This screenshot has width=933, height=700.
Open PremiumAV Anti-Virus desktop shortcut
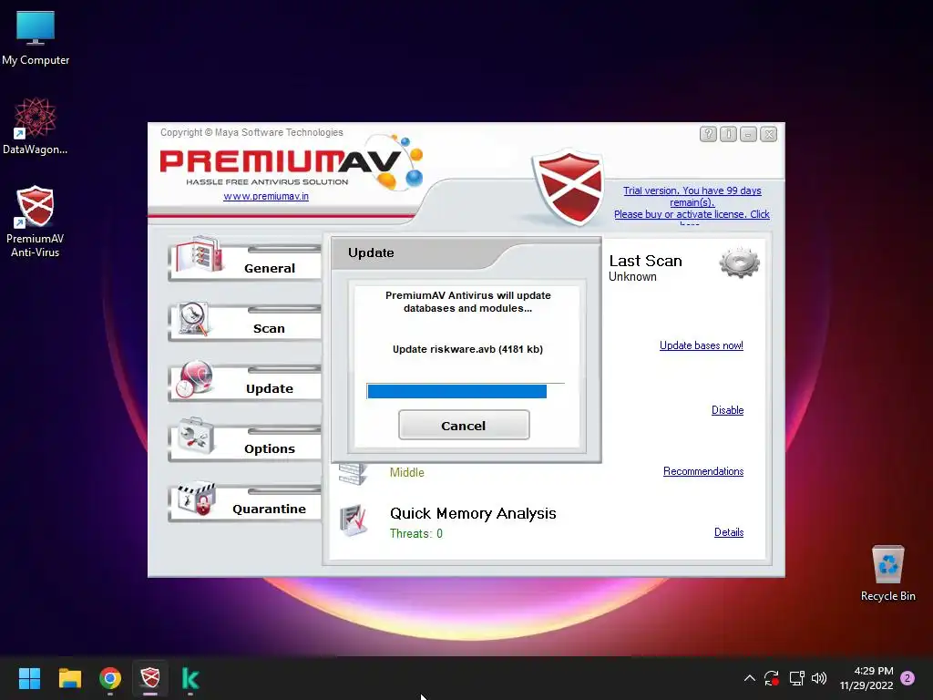[36, 221]
